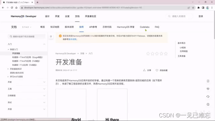Collapse sidebar with list toggle icon
The width and height of the screenshot is (215, 121).
pos(51,36)
